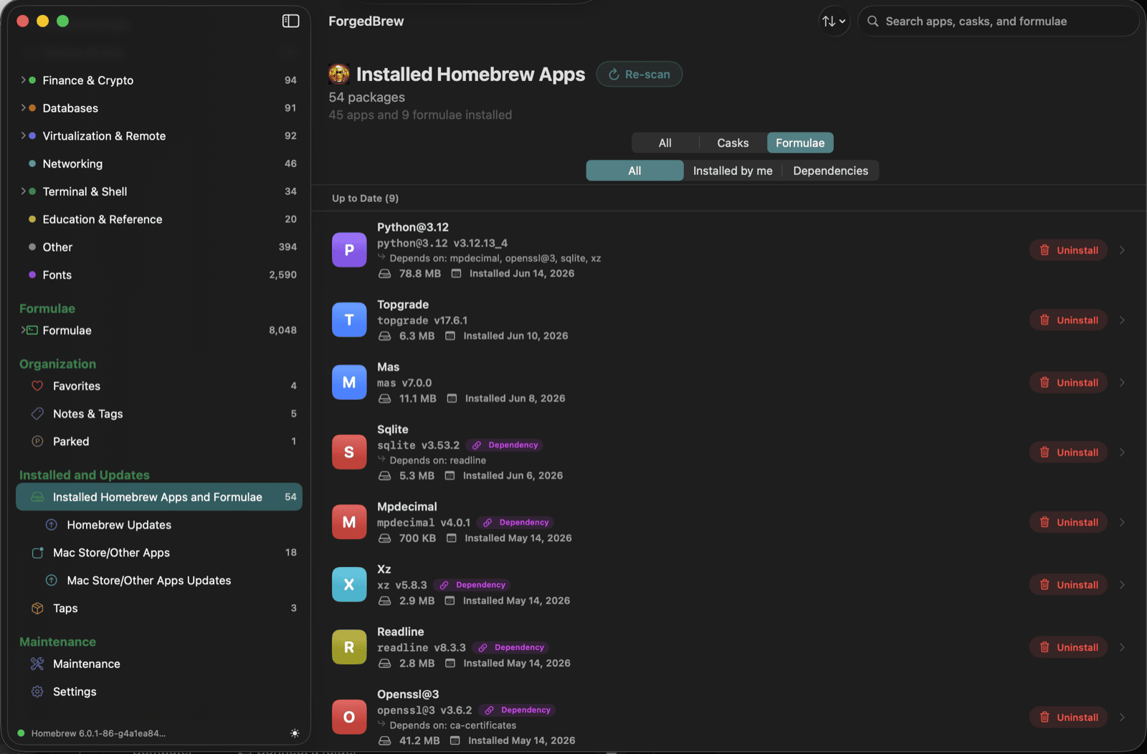Click the Up to Date (9) header
The width and height of the screenshot is (1147, 754).
tap(365, 199)
